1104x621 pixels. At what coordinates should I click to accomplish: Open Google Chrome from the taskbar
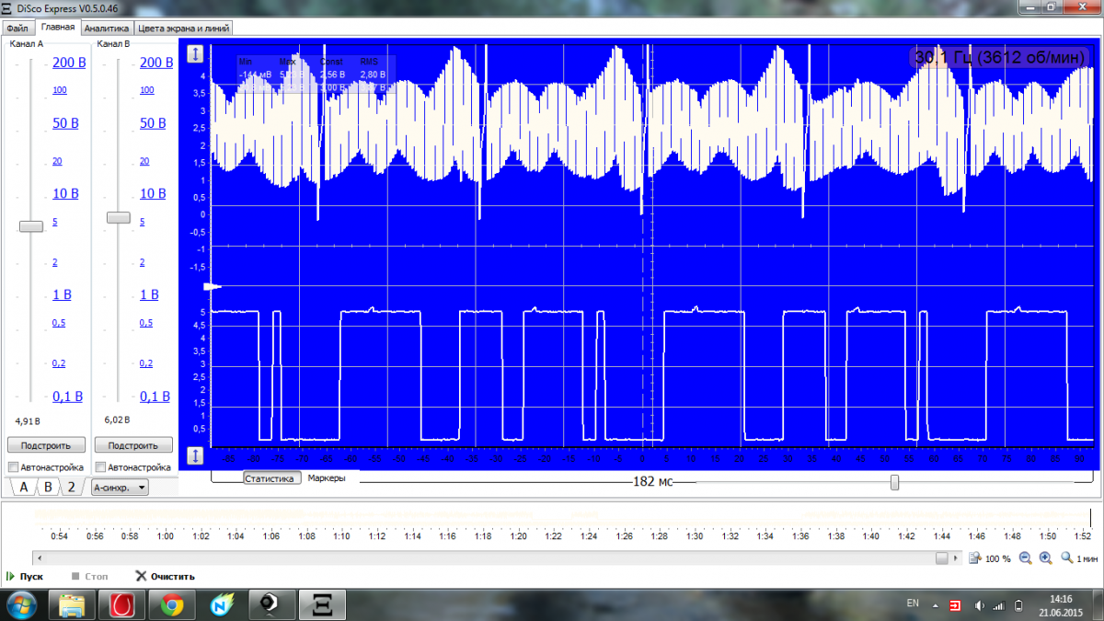click(x=170, y=605)
